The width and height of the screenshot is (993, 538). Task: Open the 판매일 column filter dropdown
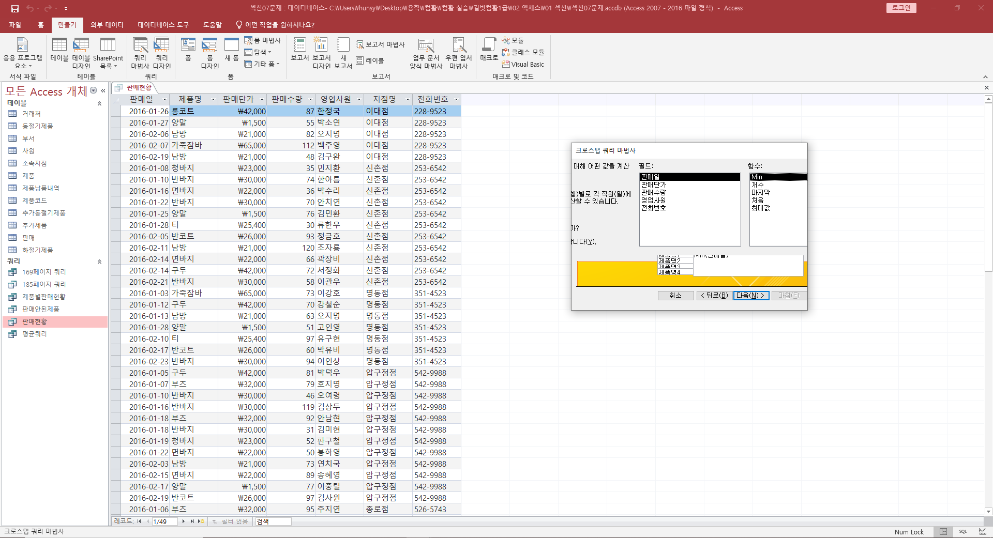point(165,99)
